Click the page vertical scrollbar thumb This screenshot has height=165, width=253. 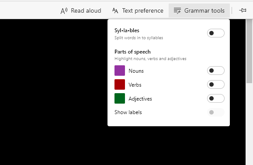[250, 51]
